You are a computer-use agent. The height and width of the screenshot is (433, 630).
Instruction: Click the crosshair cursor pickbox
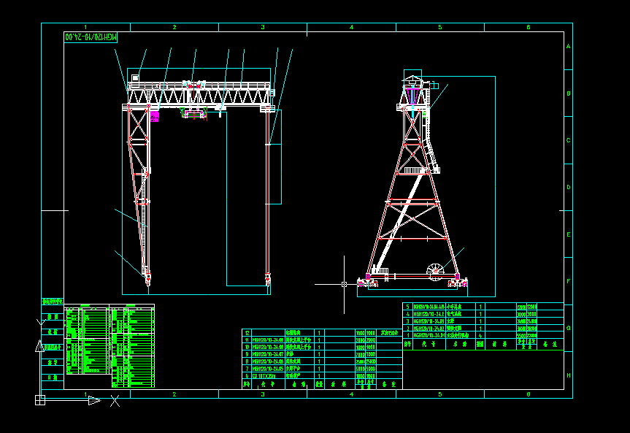click(x=344, y=284)
